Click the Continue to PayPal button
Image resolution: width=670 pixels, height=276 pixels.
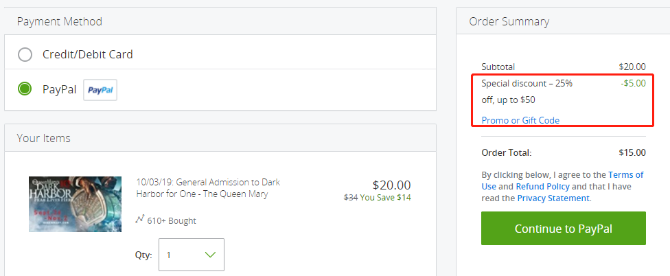563,229
